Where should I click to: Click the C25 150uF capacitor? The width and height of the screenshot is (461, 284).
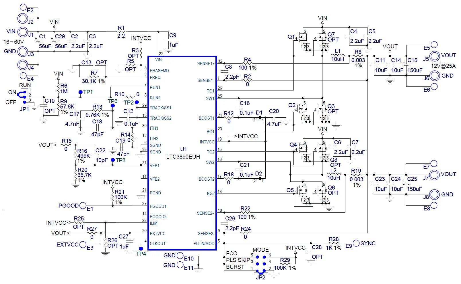pyautogui.click(x=406, y=182)
